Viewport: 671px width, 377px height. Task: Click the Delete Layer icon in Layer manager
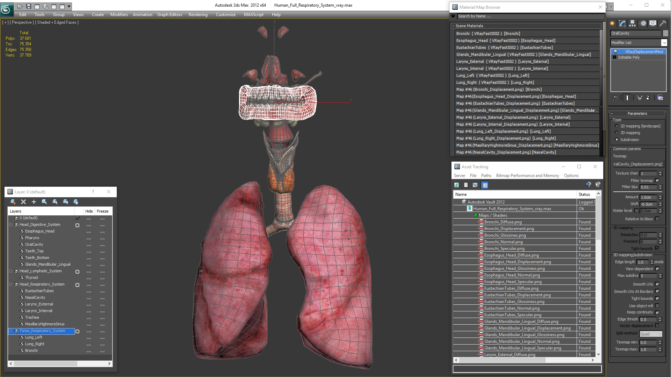(x=23, y=202)
